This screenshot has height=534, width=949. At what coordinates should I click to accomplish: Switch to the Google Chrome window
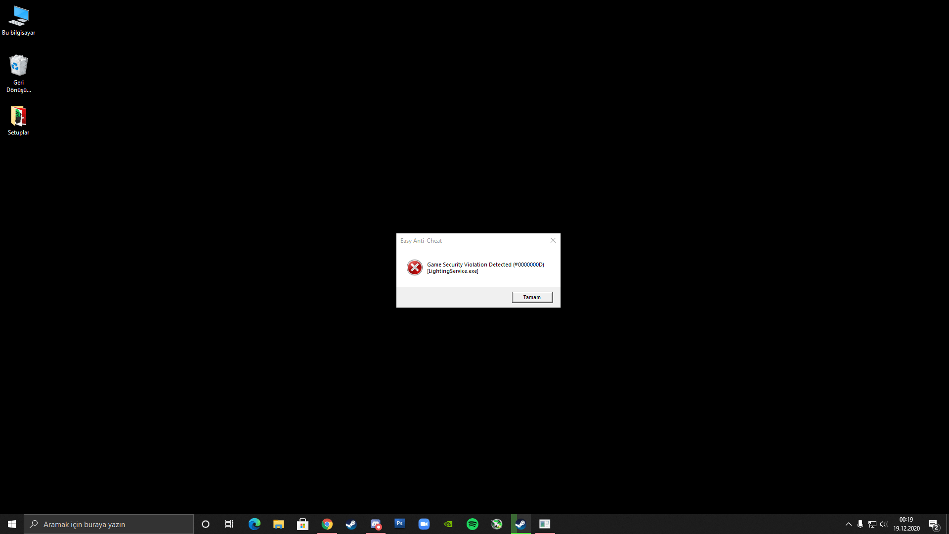click(327, 524)
